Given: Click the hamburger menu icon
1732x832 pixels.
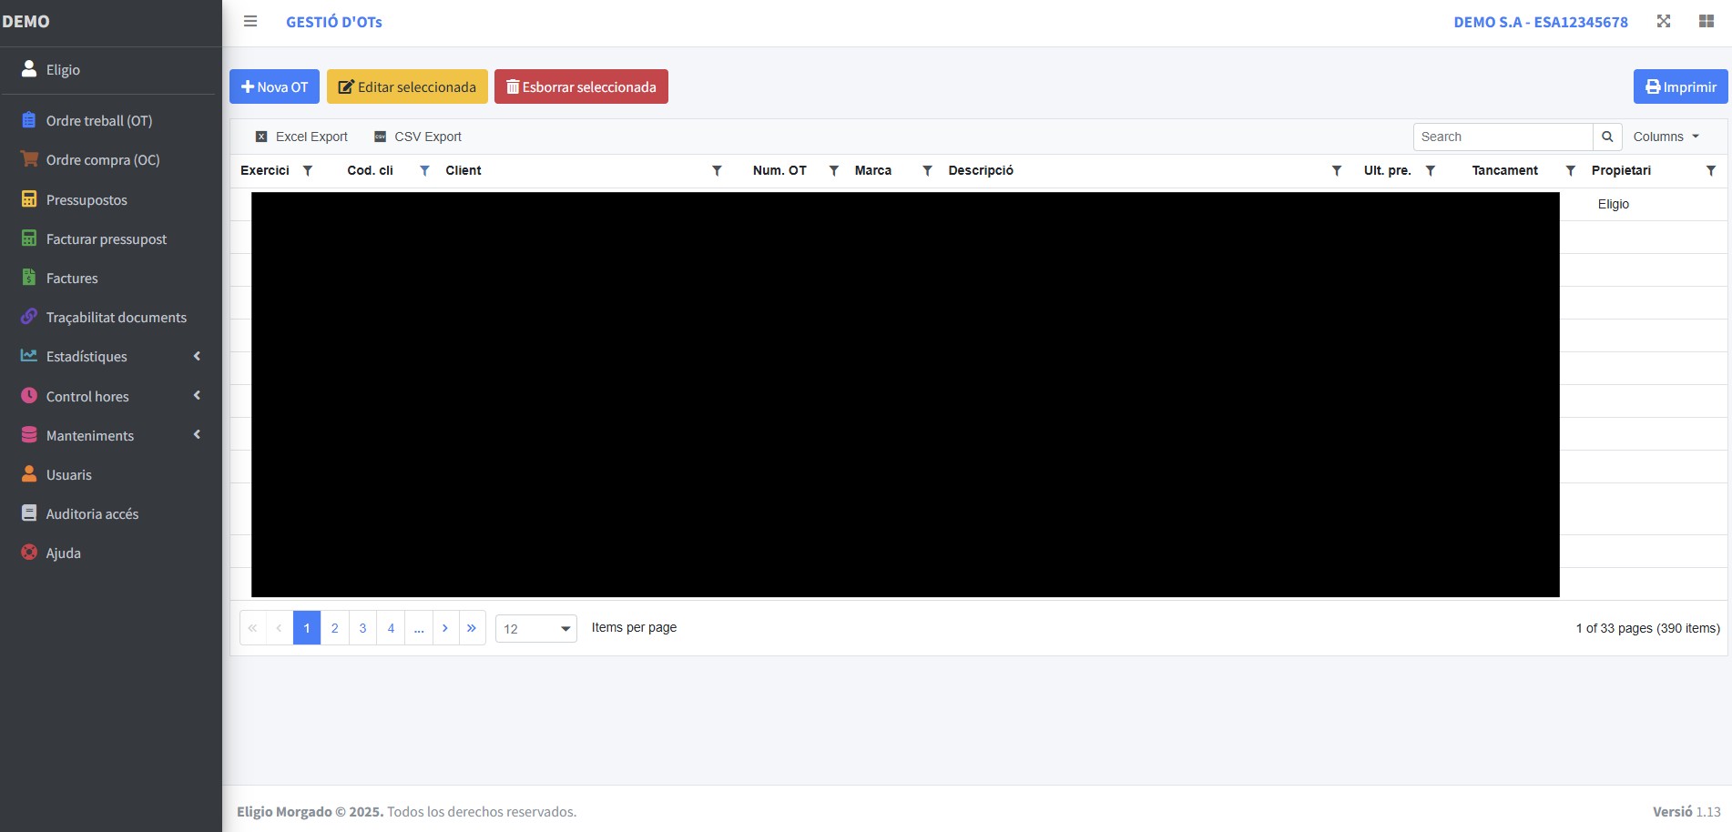Looking at the screenshot, I should (x=250, y=21).
